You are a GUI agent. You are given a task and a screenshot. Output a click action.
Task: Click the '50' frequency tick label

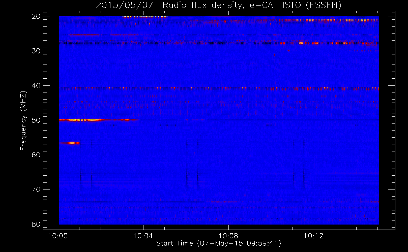pyautogui.click(x=36, y=120)
